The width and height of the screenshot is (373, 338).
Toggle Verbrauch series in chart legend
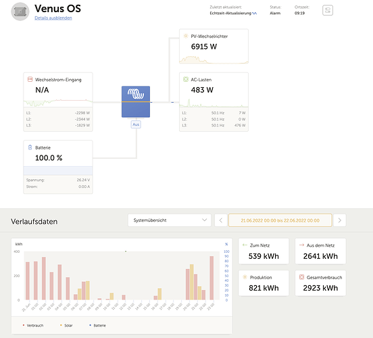pos(33,325)
